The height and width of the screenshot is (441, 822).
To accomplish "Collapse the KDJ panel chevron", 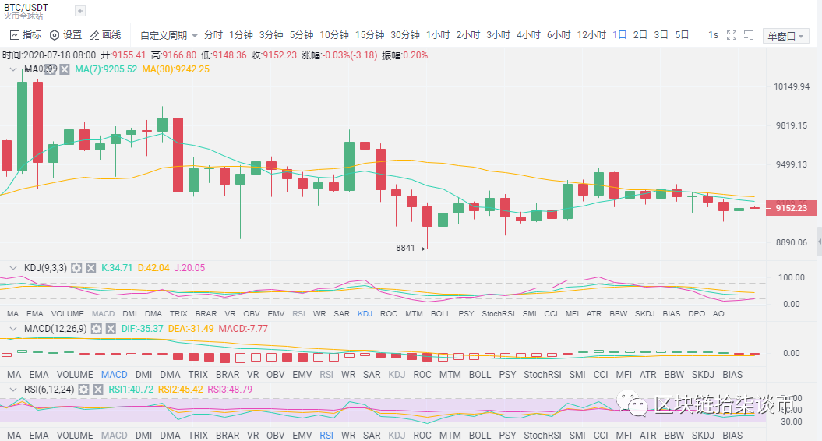I will pyautogui.click(x=12, y=268).
